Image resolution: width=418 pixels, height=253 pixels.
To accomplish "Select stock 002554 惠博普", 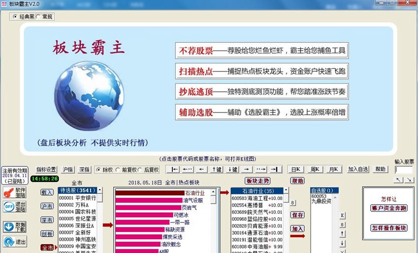I will tap(257, 205).
